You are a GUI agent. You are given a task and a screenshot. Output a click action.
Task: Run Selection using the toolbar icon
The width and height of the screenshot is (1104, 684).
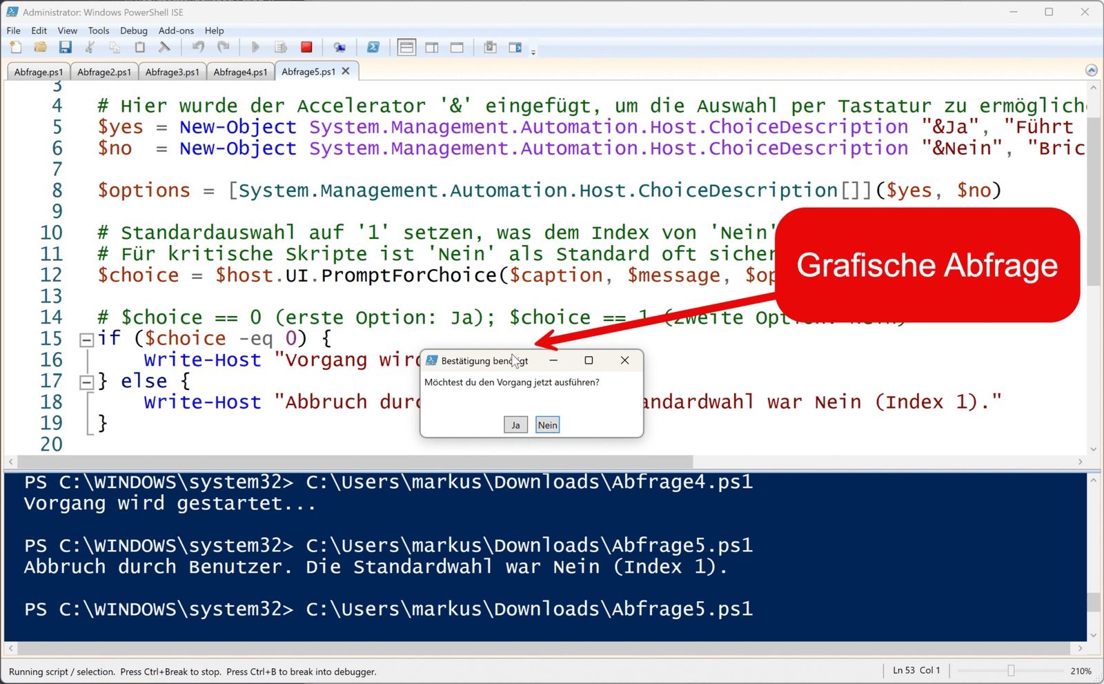pos(281,47)
